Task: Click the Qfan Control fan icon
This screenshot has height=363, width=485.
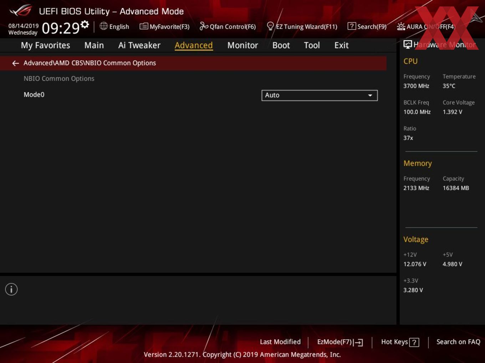Action: 204,26
